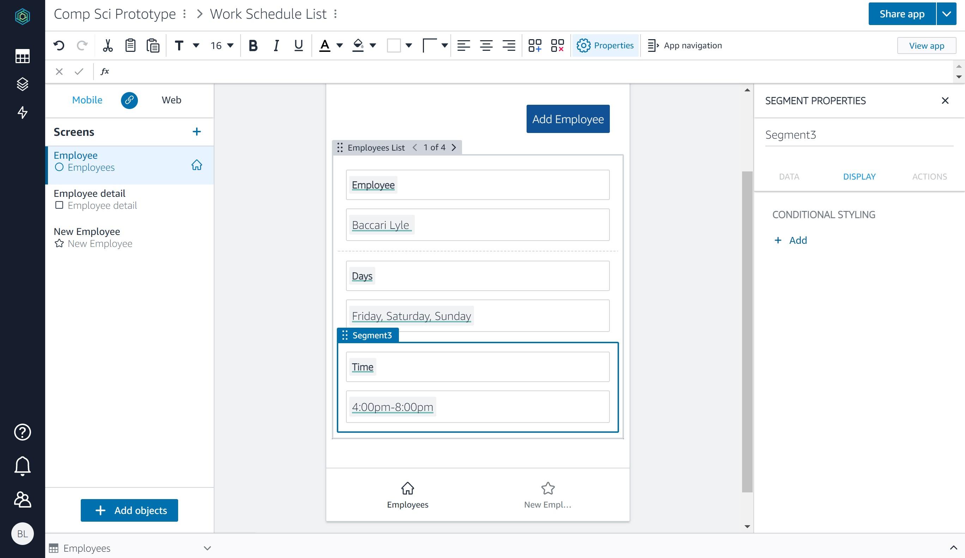Open the team members icon
965x558 pixels.
[22, 499]
